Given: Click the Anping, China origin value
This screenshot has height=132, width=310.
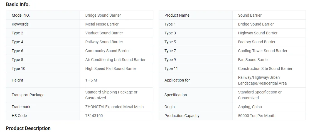Looking at the screenshot, I should [x=250, y=107].
